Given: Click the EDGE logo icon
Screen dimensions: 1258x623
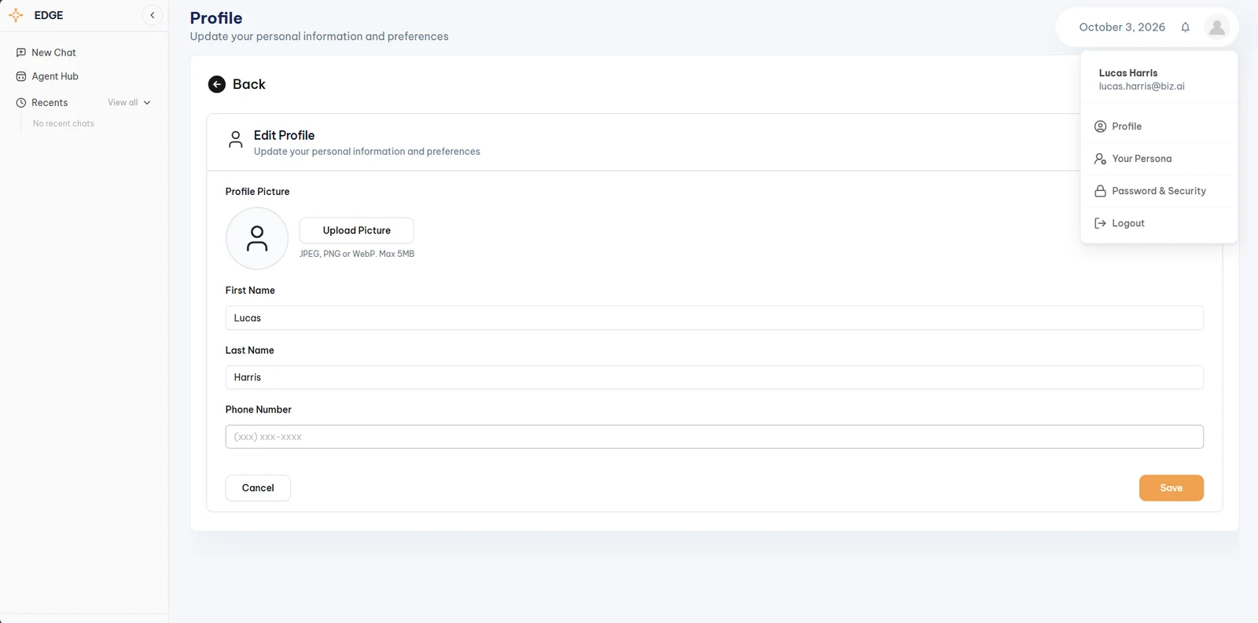Looking at the screenshot, I should click(16, 16).
